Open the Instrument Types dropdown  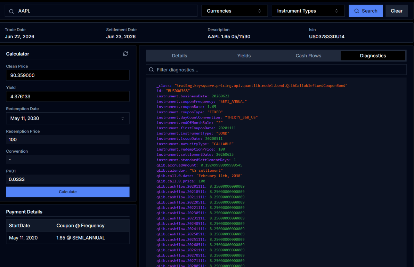pos(308,11)
